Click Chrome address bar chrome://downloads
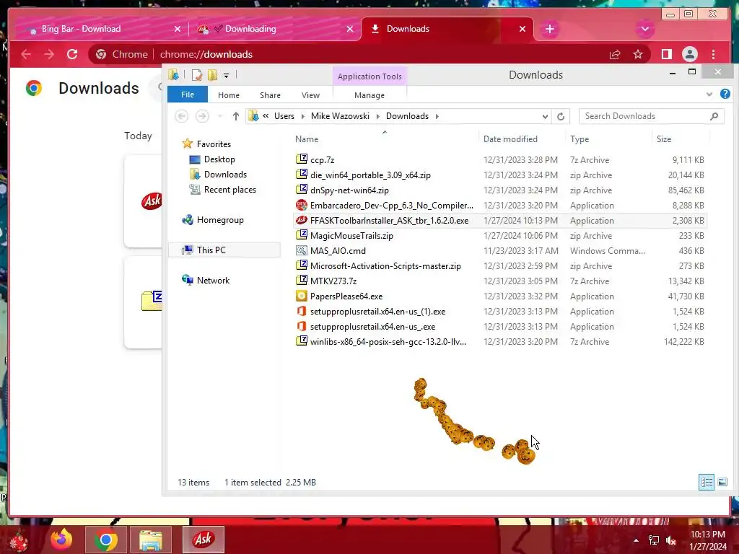This screenshot has width=739, height=554. tap(206, 54)
